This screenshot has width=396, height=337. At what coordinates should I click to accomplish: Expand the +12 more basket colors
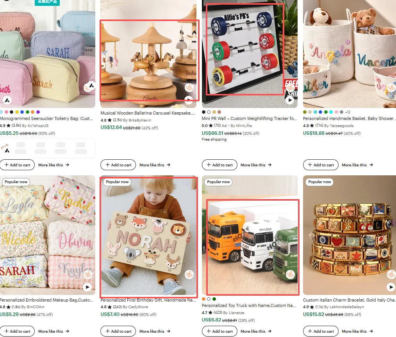[x=348, y=112]
